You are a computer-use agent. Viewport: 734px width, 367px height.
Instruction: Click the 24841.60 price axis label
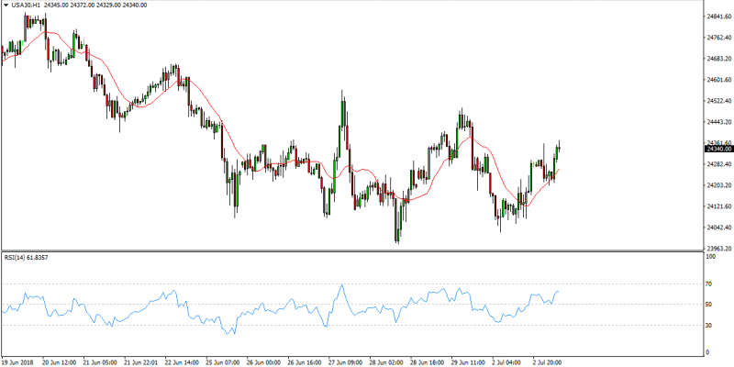(717, 17)
